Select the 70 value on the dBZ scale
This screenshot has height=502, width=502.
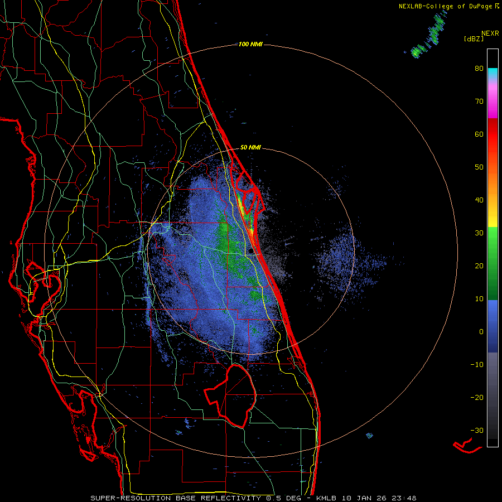point(479,102)
